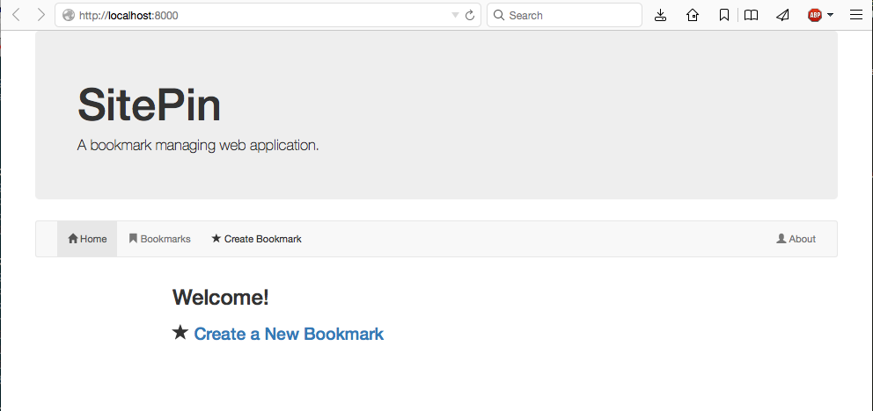873x411 pixels.
Task: Click the bookmark glyph beside Bookmarks
Action: (x=133, y=238)
